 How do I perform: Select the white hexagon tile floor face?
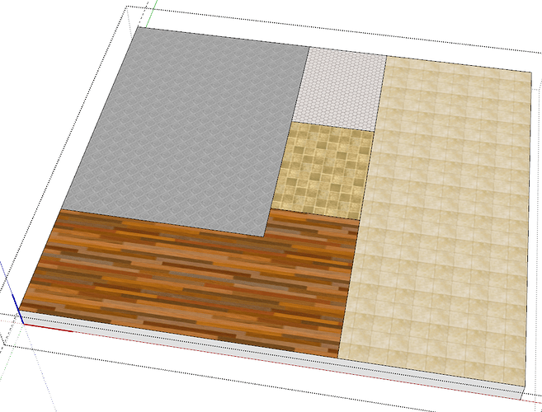click(341, 90)
